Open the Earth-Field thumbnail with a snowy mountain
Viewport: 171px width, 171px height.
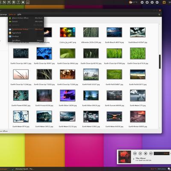click(x=91, y=74)
